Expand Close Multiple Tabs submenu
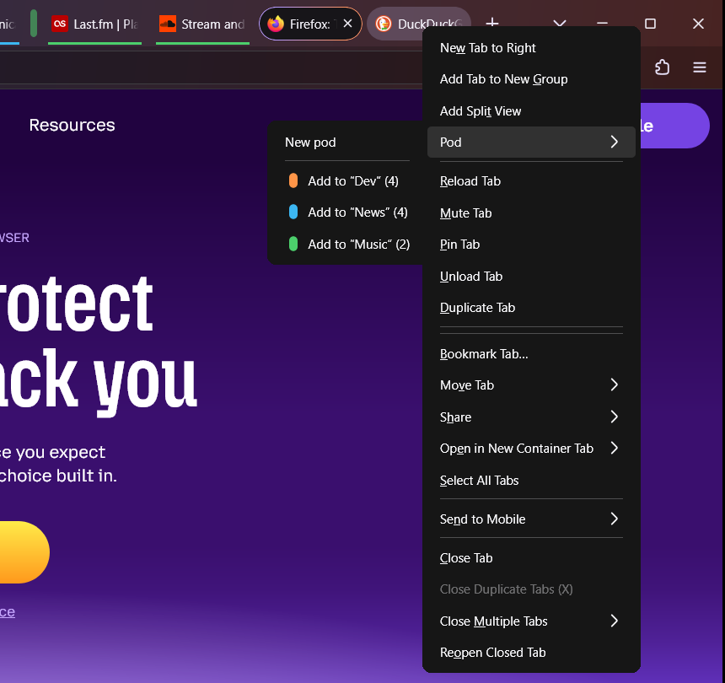Screen dimensions: 725x683 [x=531, y=621]
